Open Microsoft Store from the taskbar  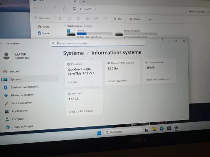(169, 128)
